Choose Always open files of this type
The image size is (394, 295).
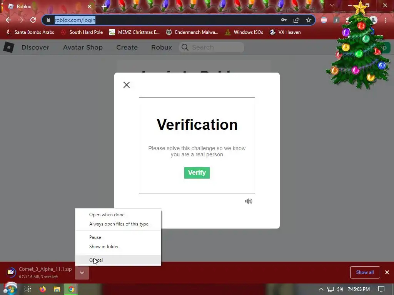point(119,224)
